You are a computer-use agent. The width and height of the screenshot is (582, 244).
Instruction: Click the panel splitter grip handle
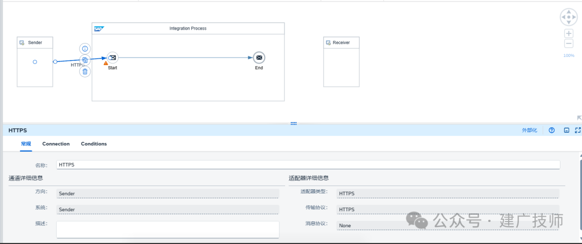294,124
